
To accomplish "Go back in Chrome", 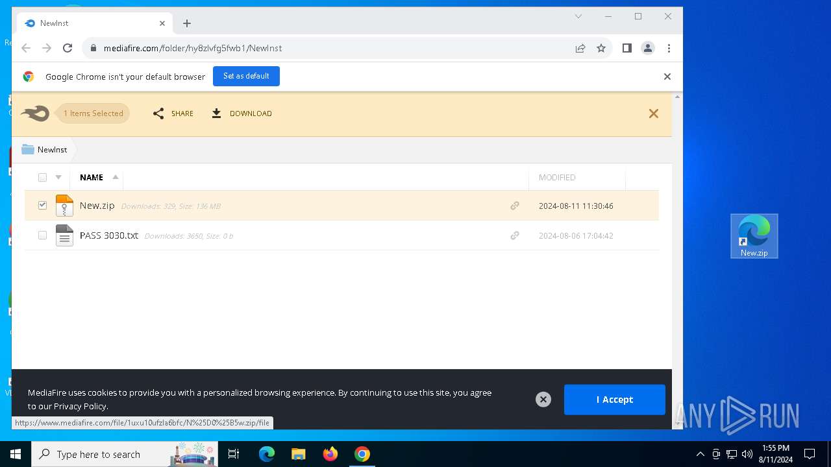I will pyautogui.click(x=26, y=48).
